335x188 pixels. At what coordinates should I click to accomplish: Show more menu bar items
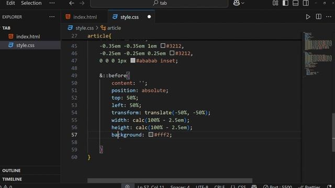point(52,3)
